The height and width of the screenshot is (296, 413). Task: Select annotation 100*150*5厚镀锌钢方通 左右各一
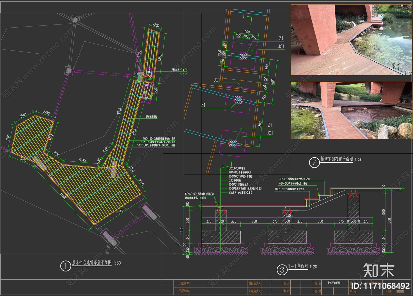291,189
